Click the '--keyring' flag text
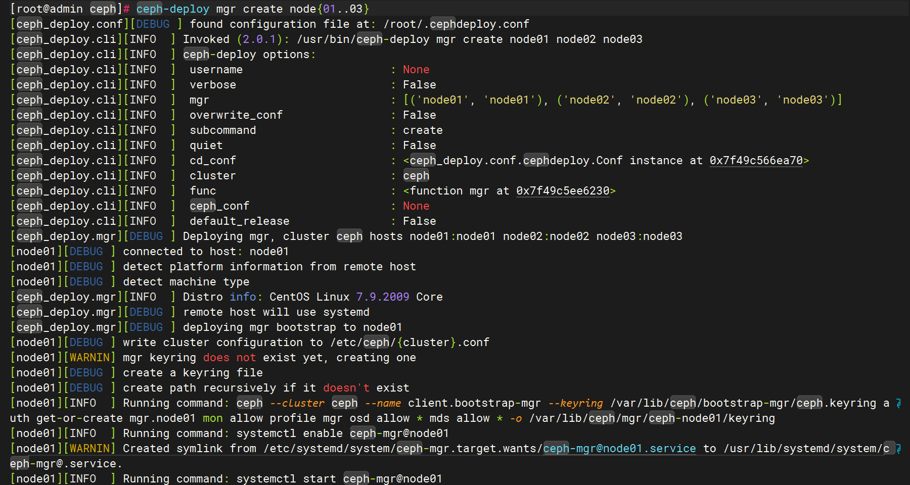This screenshot has width=910, height=485. pos(576,403)
